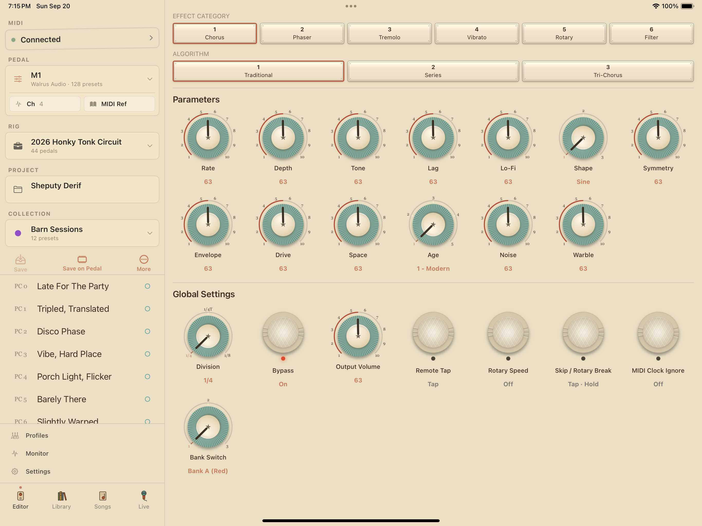Screen dimensions: 702x526
Task: Select the Tremolo effect category
Action: (389, 33)
